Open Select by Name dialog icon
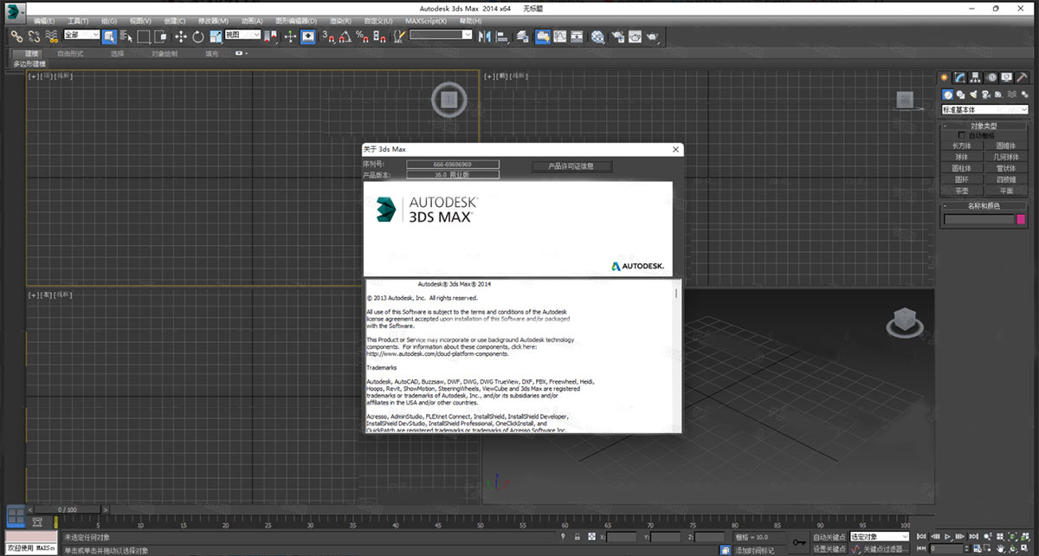The height and width of the screenshot is (556, 1039). (x=126, y=36)
